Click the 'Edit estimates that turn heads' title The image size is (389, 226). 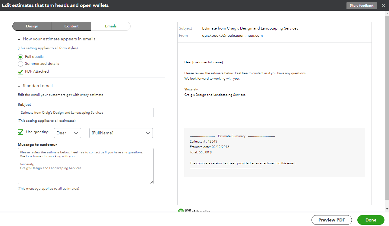pos(55,5)
